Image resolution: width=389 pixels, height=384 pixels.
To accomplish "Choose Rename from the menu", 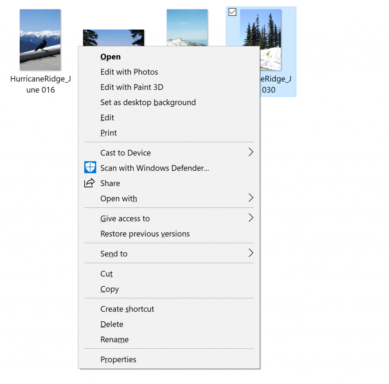I will (x=114, y=340).
